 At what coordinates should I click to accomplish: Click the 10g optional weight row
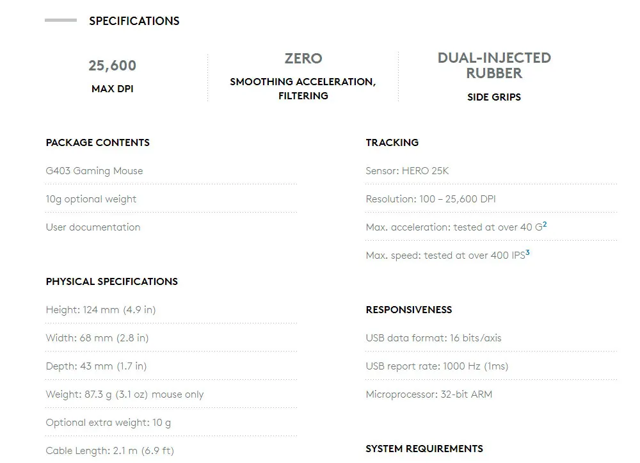(91, 199)
